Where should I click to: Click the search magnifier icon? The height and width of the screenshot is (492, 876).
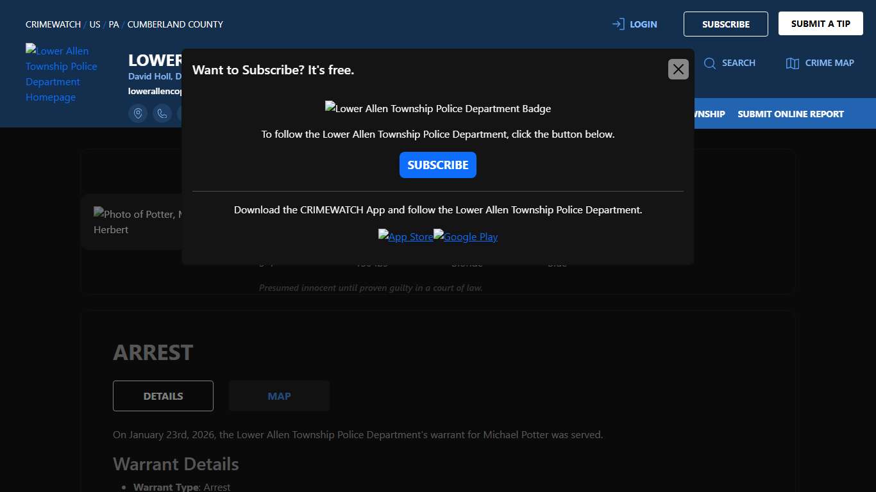tap(710, 63)
